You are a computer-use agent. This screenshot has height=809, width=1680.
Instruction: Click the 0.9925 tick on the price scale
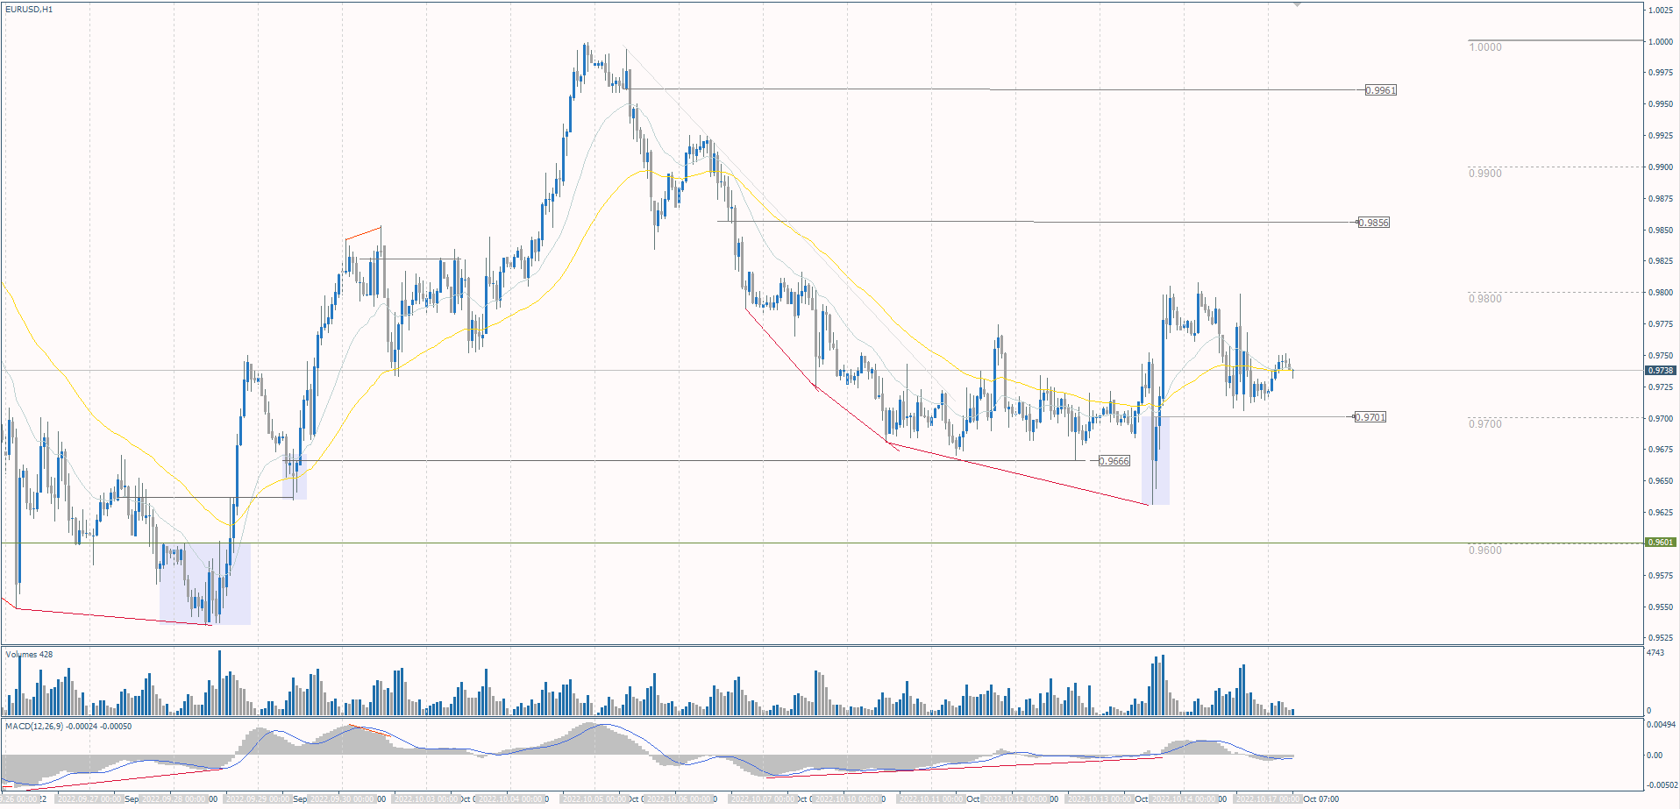pyautogui.click(x=1661, y=136)
